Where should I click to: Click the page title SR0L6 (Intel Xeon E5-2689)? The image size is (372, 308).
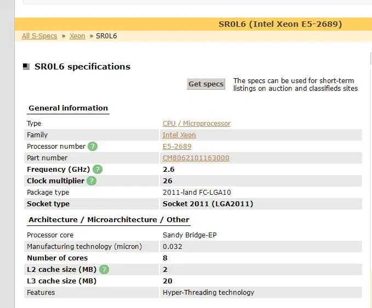pos(280,24)
